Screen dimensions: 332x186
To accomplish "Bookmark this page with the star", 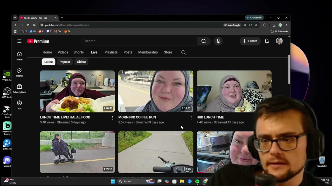I will pyautogui.click(x=256, y=25).
